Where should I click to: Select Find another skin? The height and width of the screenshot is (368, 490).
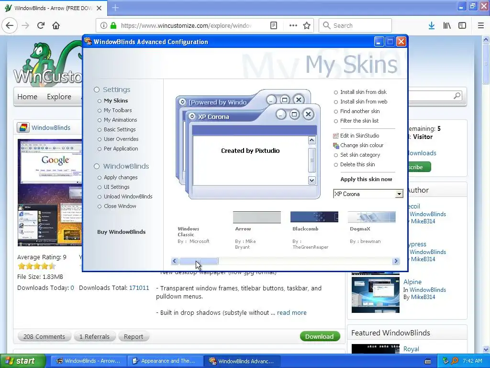[x=360, y=111]
